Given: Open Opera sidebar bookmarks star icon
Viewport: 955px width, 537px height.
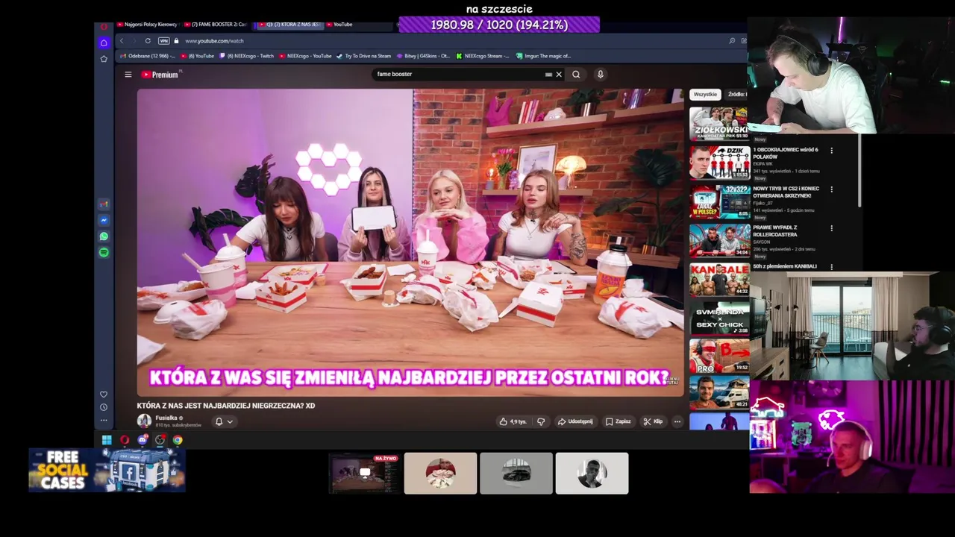Looking at the screenshot, I should [x=104, y=59].
